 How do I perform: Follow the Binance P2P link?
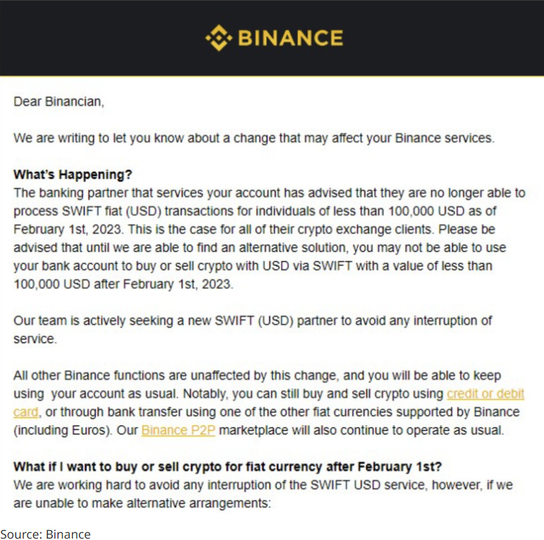click(x=179, y=430)
